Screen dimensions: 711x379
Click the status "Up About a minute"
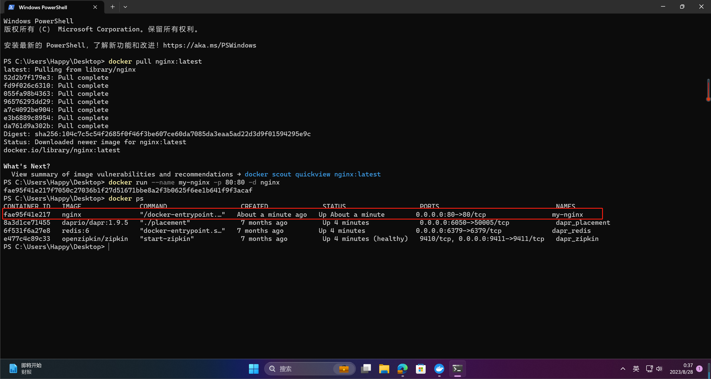352,215
